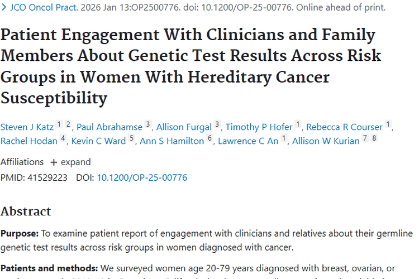The height and width of the screenshot is (279, 419).
Task: Open the DOI 10.1200/OP-25-00776 link
Action: tap(142, 178)
